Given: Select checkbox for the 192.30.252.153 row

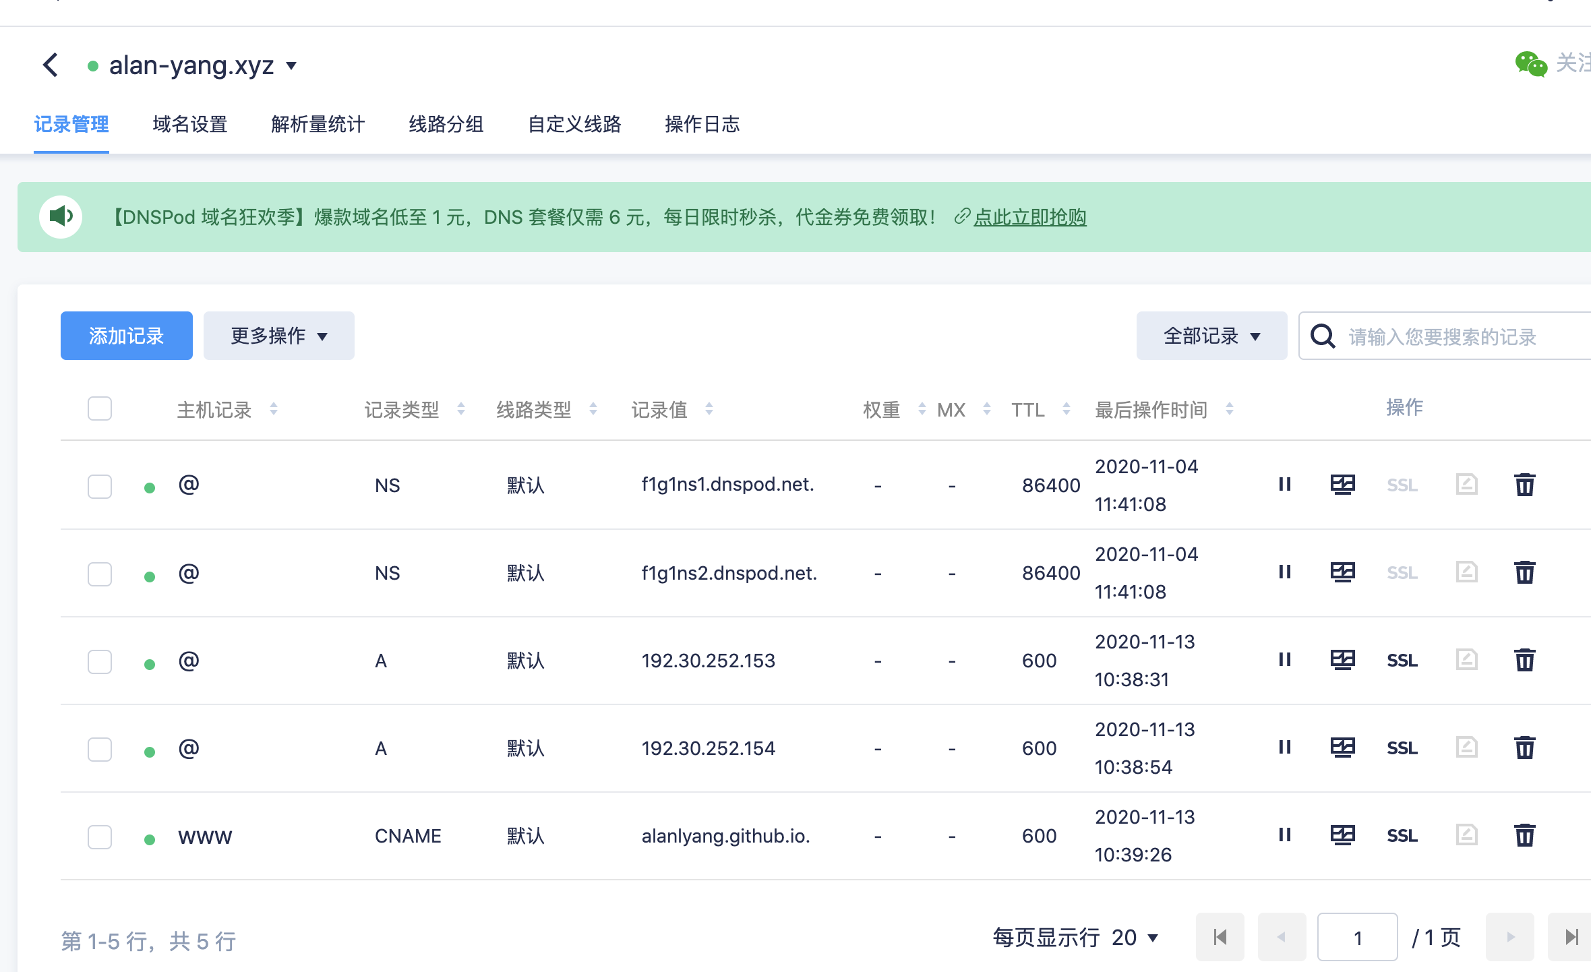Looking at the screenshot, I should (x=100, y=661).
